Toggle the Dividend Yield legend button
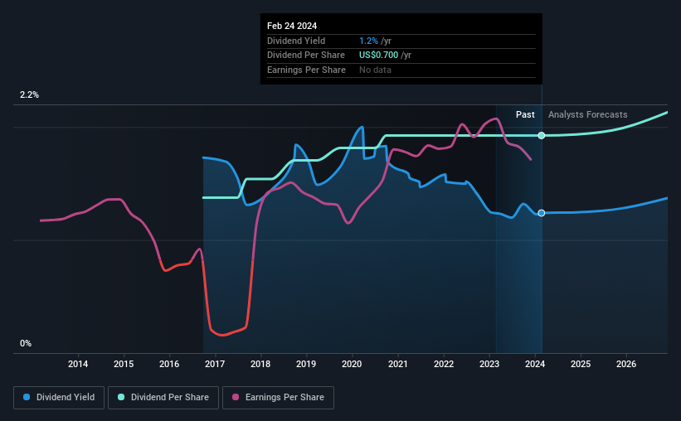The width and height of the screenshot is (681, 421). point(59,398)
